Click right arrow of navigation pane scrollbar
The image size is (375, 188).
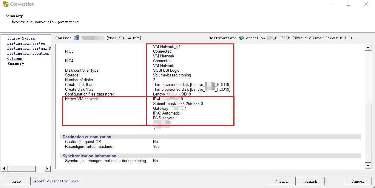click(x=47, y=169)
